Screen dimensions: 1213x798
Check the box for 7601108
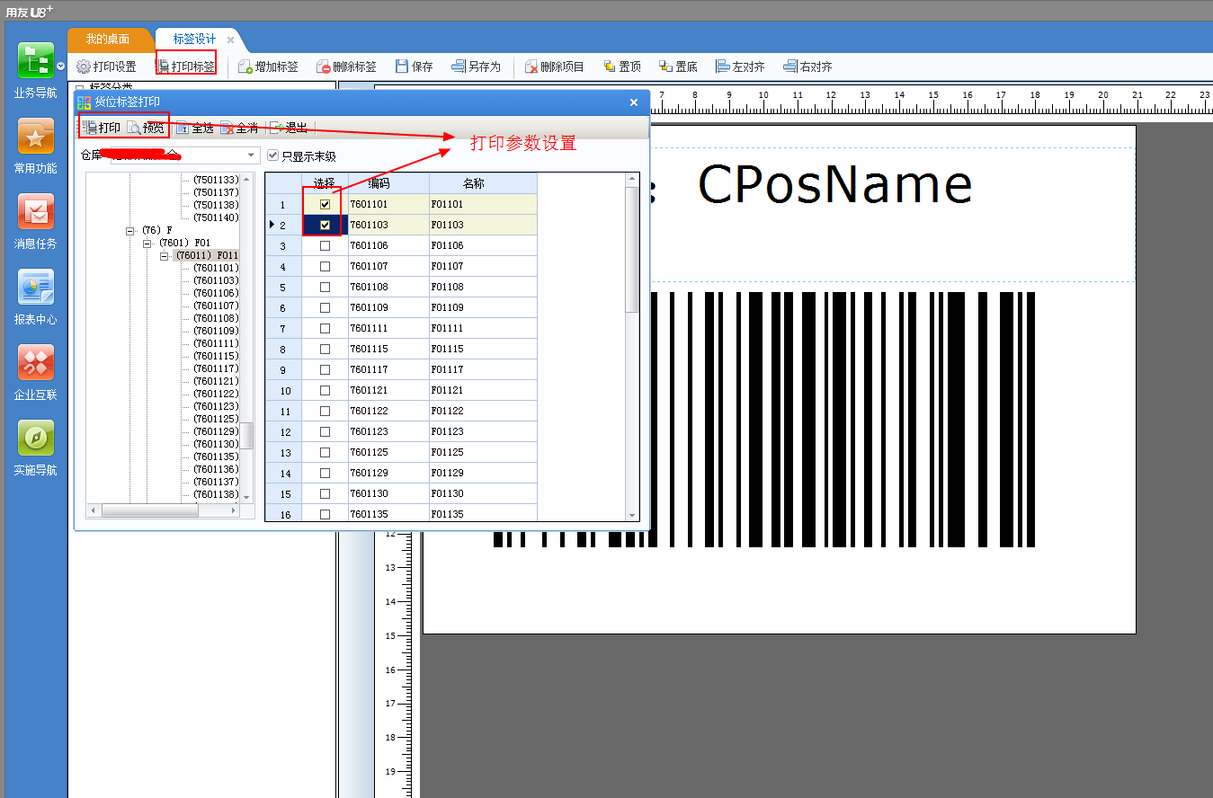[325, 287]
